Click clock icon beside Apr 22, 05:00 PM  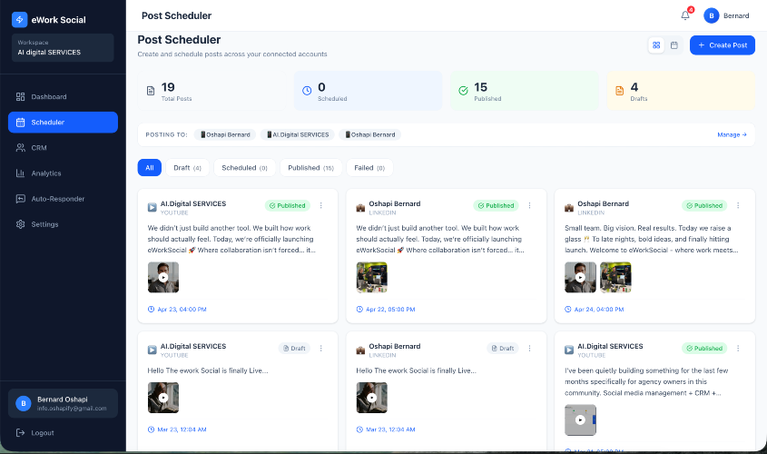[359, 310]
